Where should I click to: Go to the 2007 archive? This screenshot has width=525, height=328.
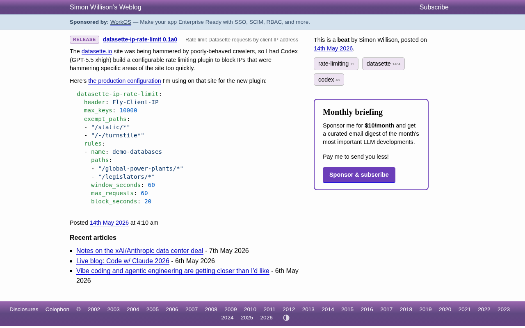[192, 310]
